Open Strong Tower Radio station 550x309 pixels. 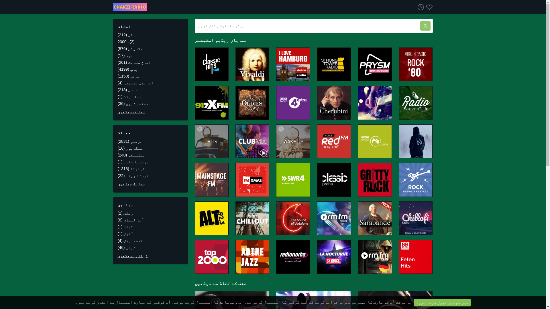point(334,64)
